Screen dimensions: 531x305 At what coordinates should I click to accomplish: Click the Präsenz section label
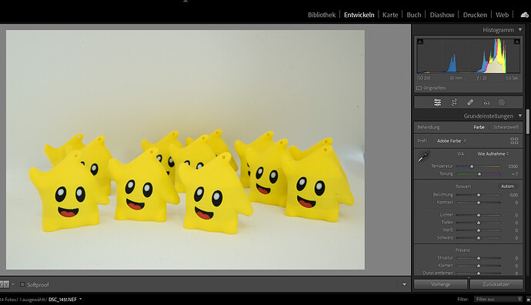pyautogui.click(x=463, y=250)
